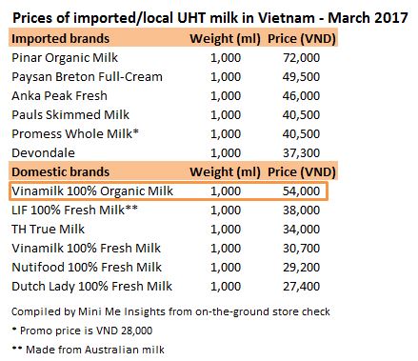Select the 49,500 price value
The width and height of the screenshot is (418, 361).
pos(301,77)
